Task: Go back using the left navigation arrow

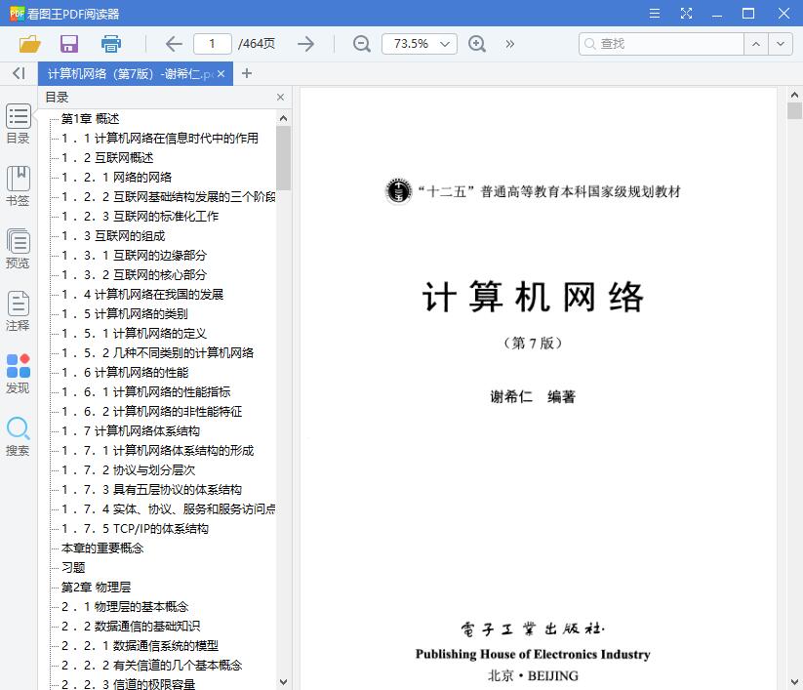Action: point(174,43)
